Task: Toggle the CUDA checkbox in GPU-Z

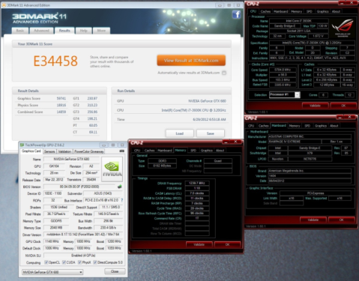Action: [x=64, y=262]
